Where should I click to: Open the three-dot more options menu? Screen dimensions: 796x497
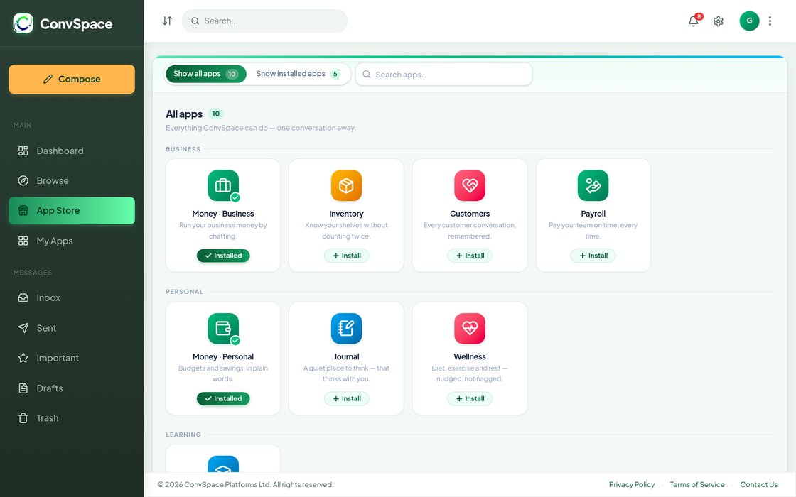pos(770,21)
